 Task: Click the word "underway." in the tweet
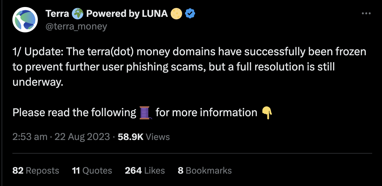(x=38, y=82)
